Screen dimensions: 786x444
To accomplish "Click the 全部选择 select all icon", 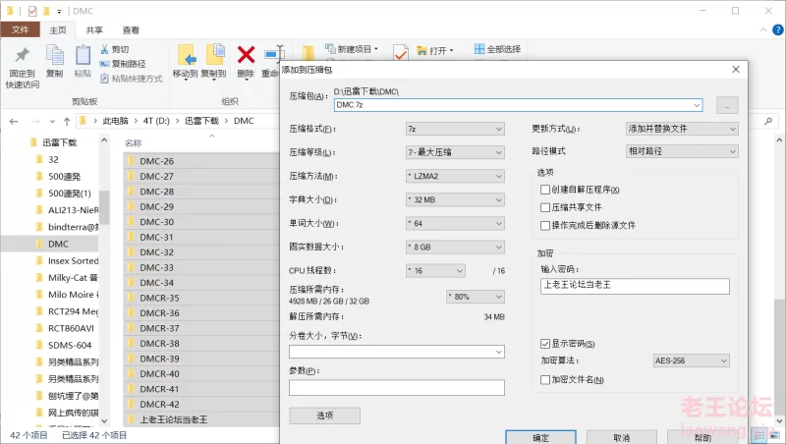I will click(465, 49).
